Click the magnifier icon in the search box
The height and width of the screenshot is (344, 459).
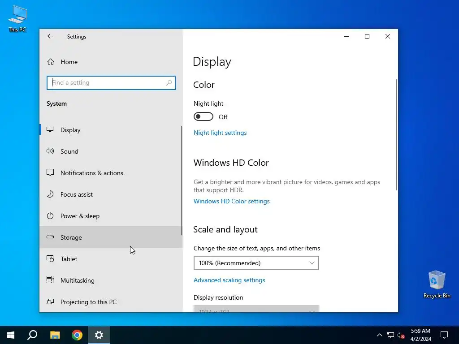(169, 83)
